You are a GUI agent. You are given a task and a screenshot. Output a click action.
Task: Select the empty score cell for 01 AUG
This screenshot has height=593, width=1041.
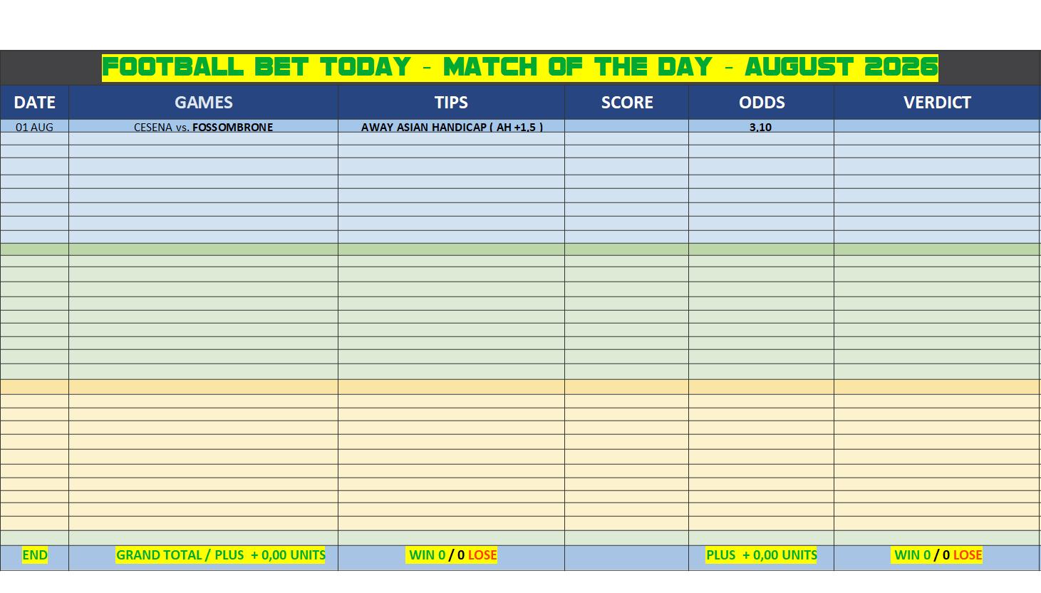pyautogui.click(x=626, y=126)
